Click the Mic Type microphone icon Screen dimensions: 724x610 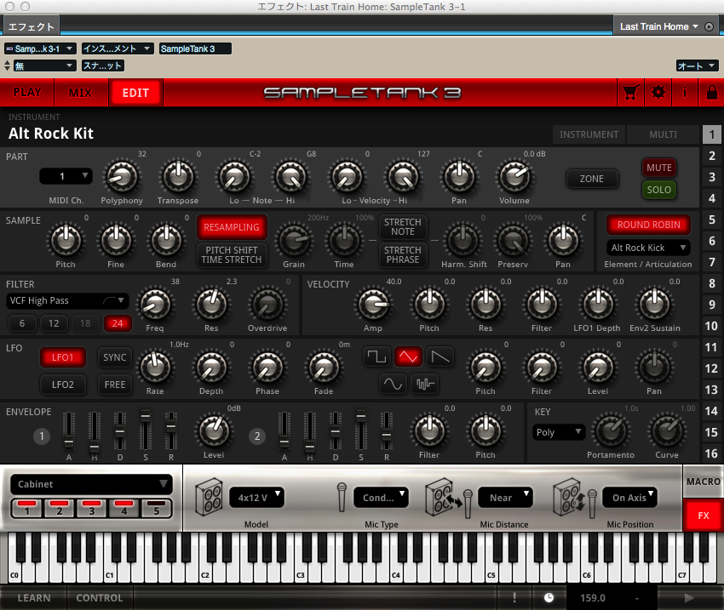coord(342,497)
